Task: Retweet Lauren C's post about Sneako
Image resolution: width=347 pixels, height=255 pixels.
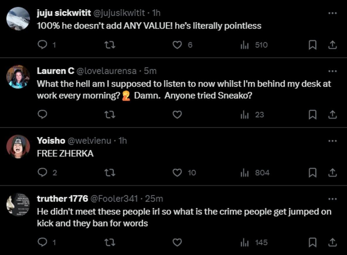Action: pos(110,115)
